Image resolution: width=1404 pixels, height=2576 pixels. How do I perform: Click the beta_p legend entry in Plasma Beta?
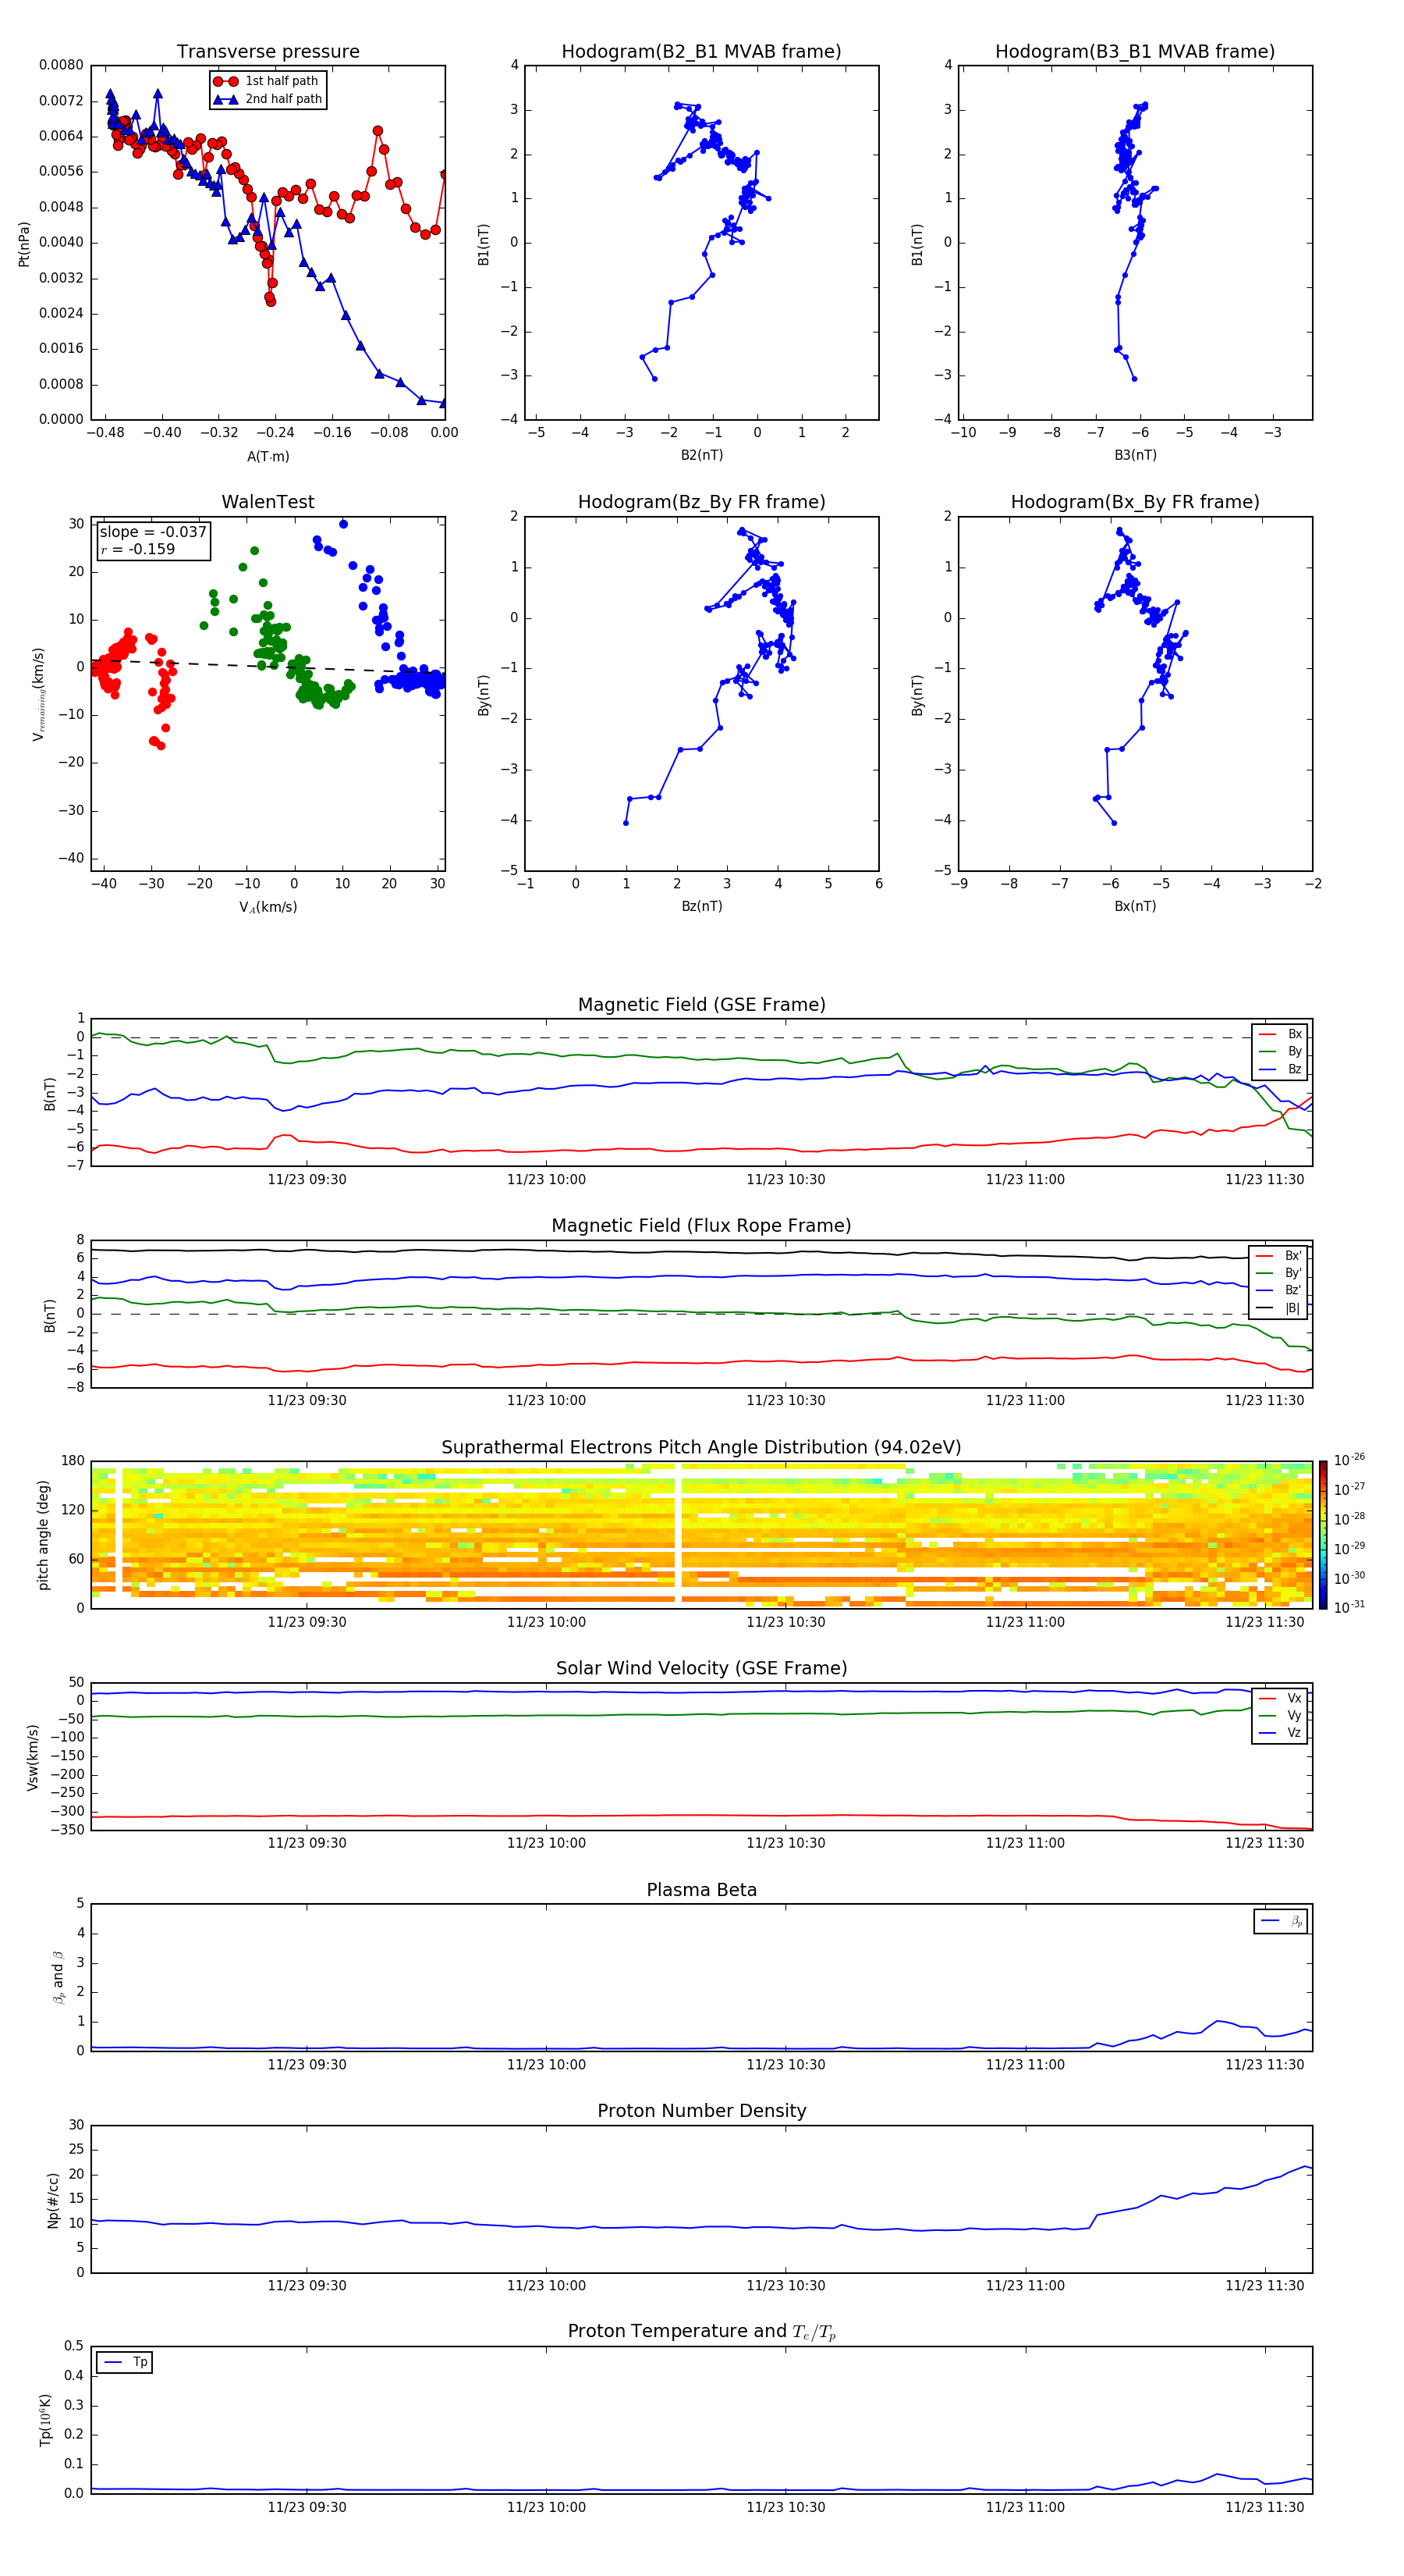[x=1281, y=1921]
